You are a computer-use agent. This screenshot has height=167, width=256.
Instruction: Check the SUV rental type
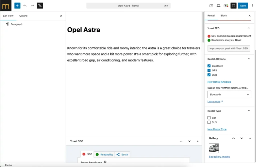point(209,122)
